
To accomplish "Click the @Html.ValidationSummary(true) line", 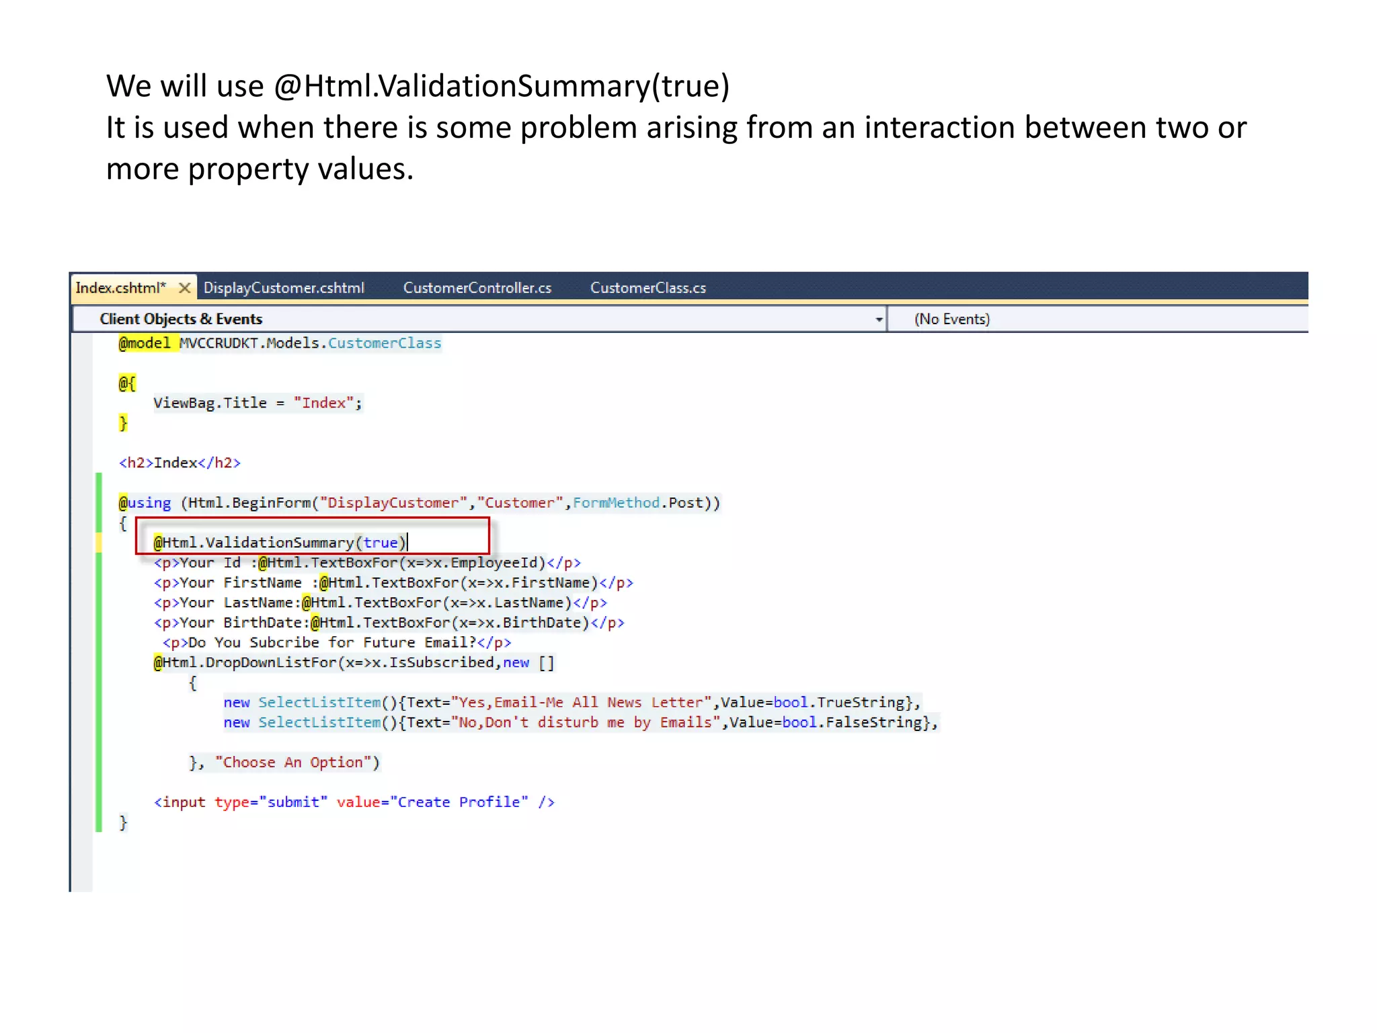I will tap(280, 543).
